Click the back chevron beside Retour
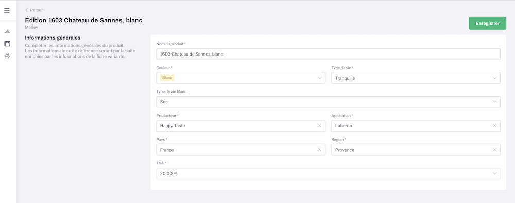The width and height of the screenshot is (515, 203). 27,10
